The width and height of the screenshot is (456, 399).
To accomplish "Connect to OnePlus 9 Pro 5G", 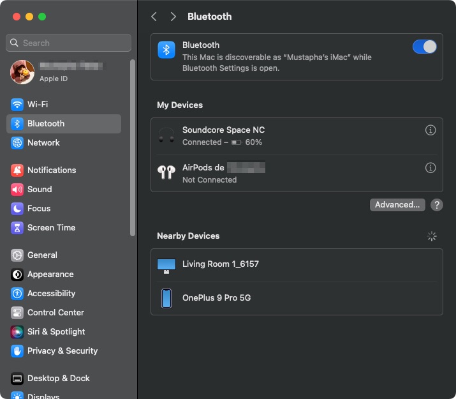I will pos(297,298).
